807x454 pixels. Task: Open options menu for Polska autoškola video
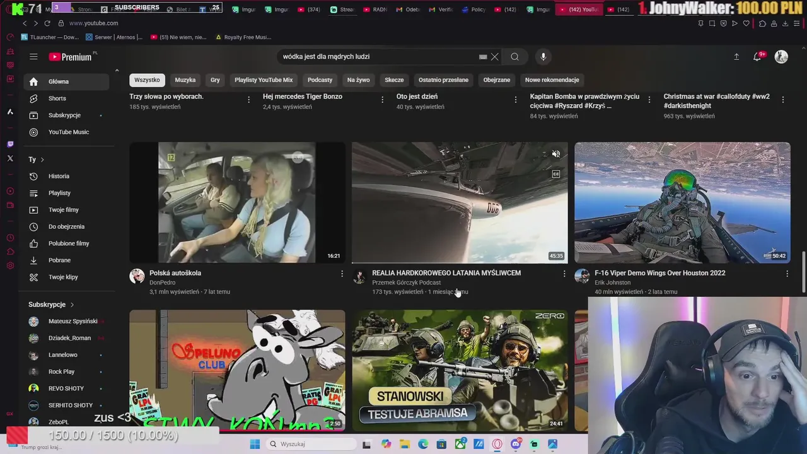(x=342, y=274)
